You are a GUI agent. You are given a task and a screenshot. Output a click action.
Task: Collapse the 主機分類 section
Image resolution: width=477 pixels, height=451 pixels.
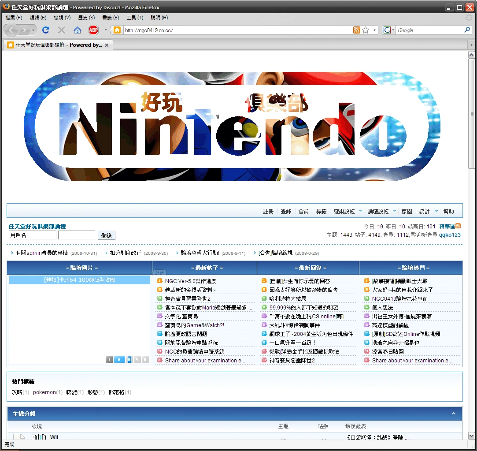454,414
